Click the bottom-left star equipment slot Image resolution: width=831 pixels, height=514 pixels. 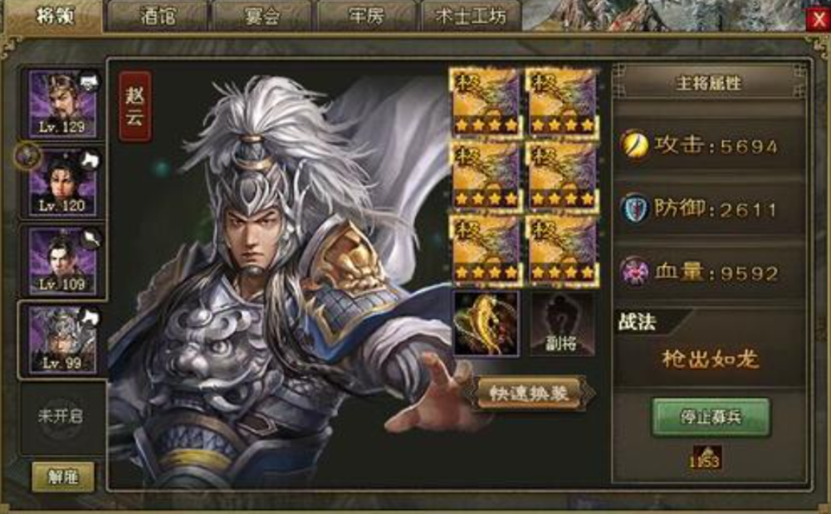(x=486, y=250)
